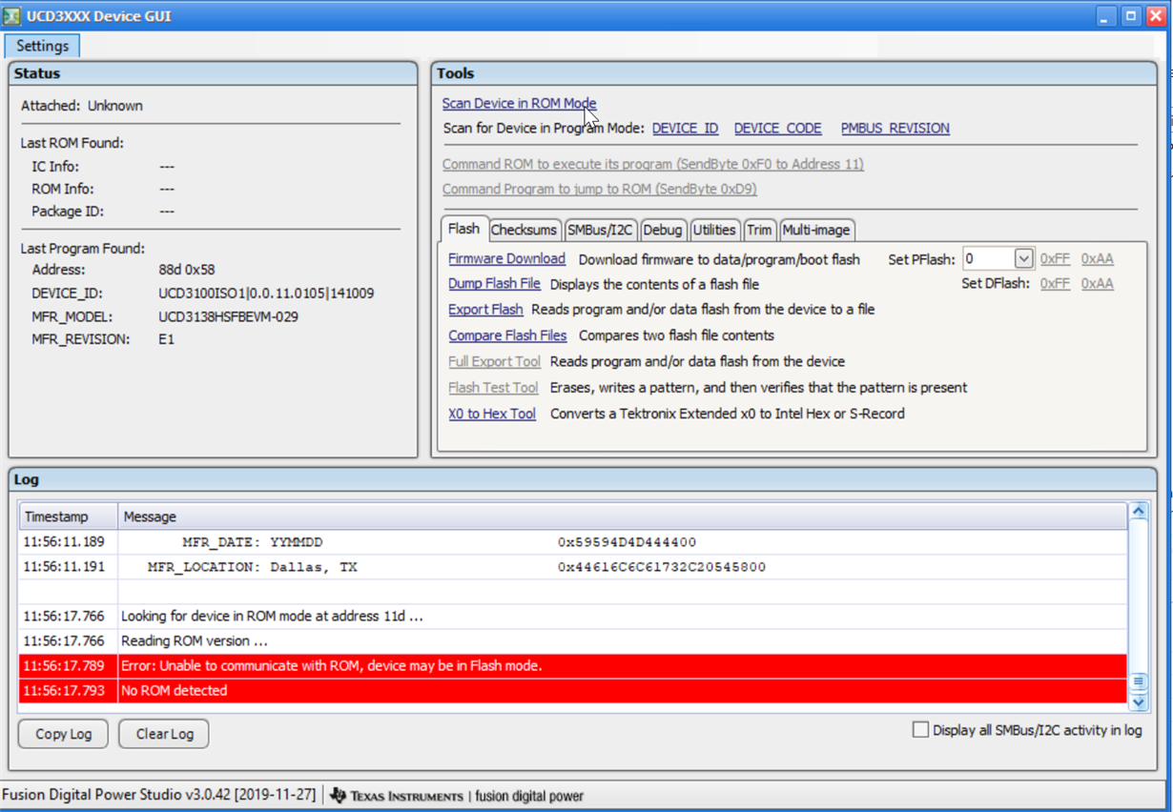
Task: Click the log scrollbar thumb
Action: [1138, 682]
